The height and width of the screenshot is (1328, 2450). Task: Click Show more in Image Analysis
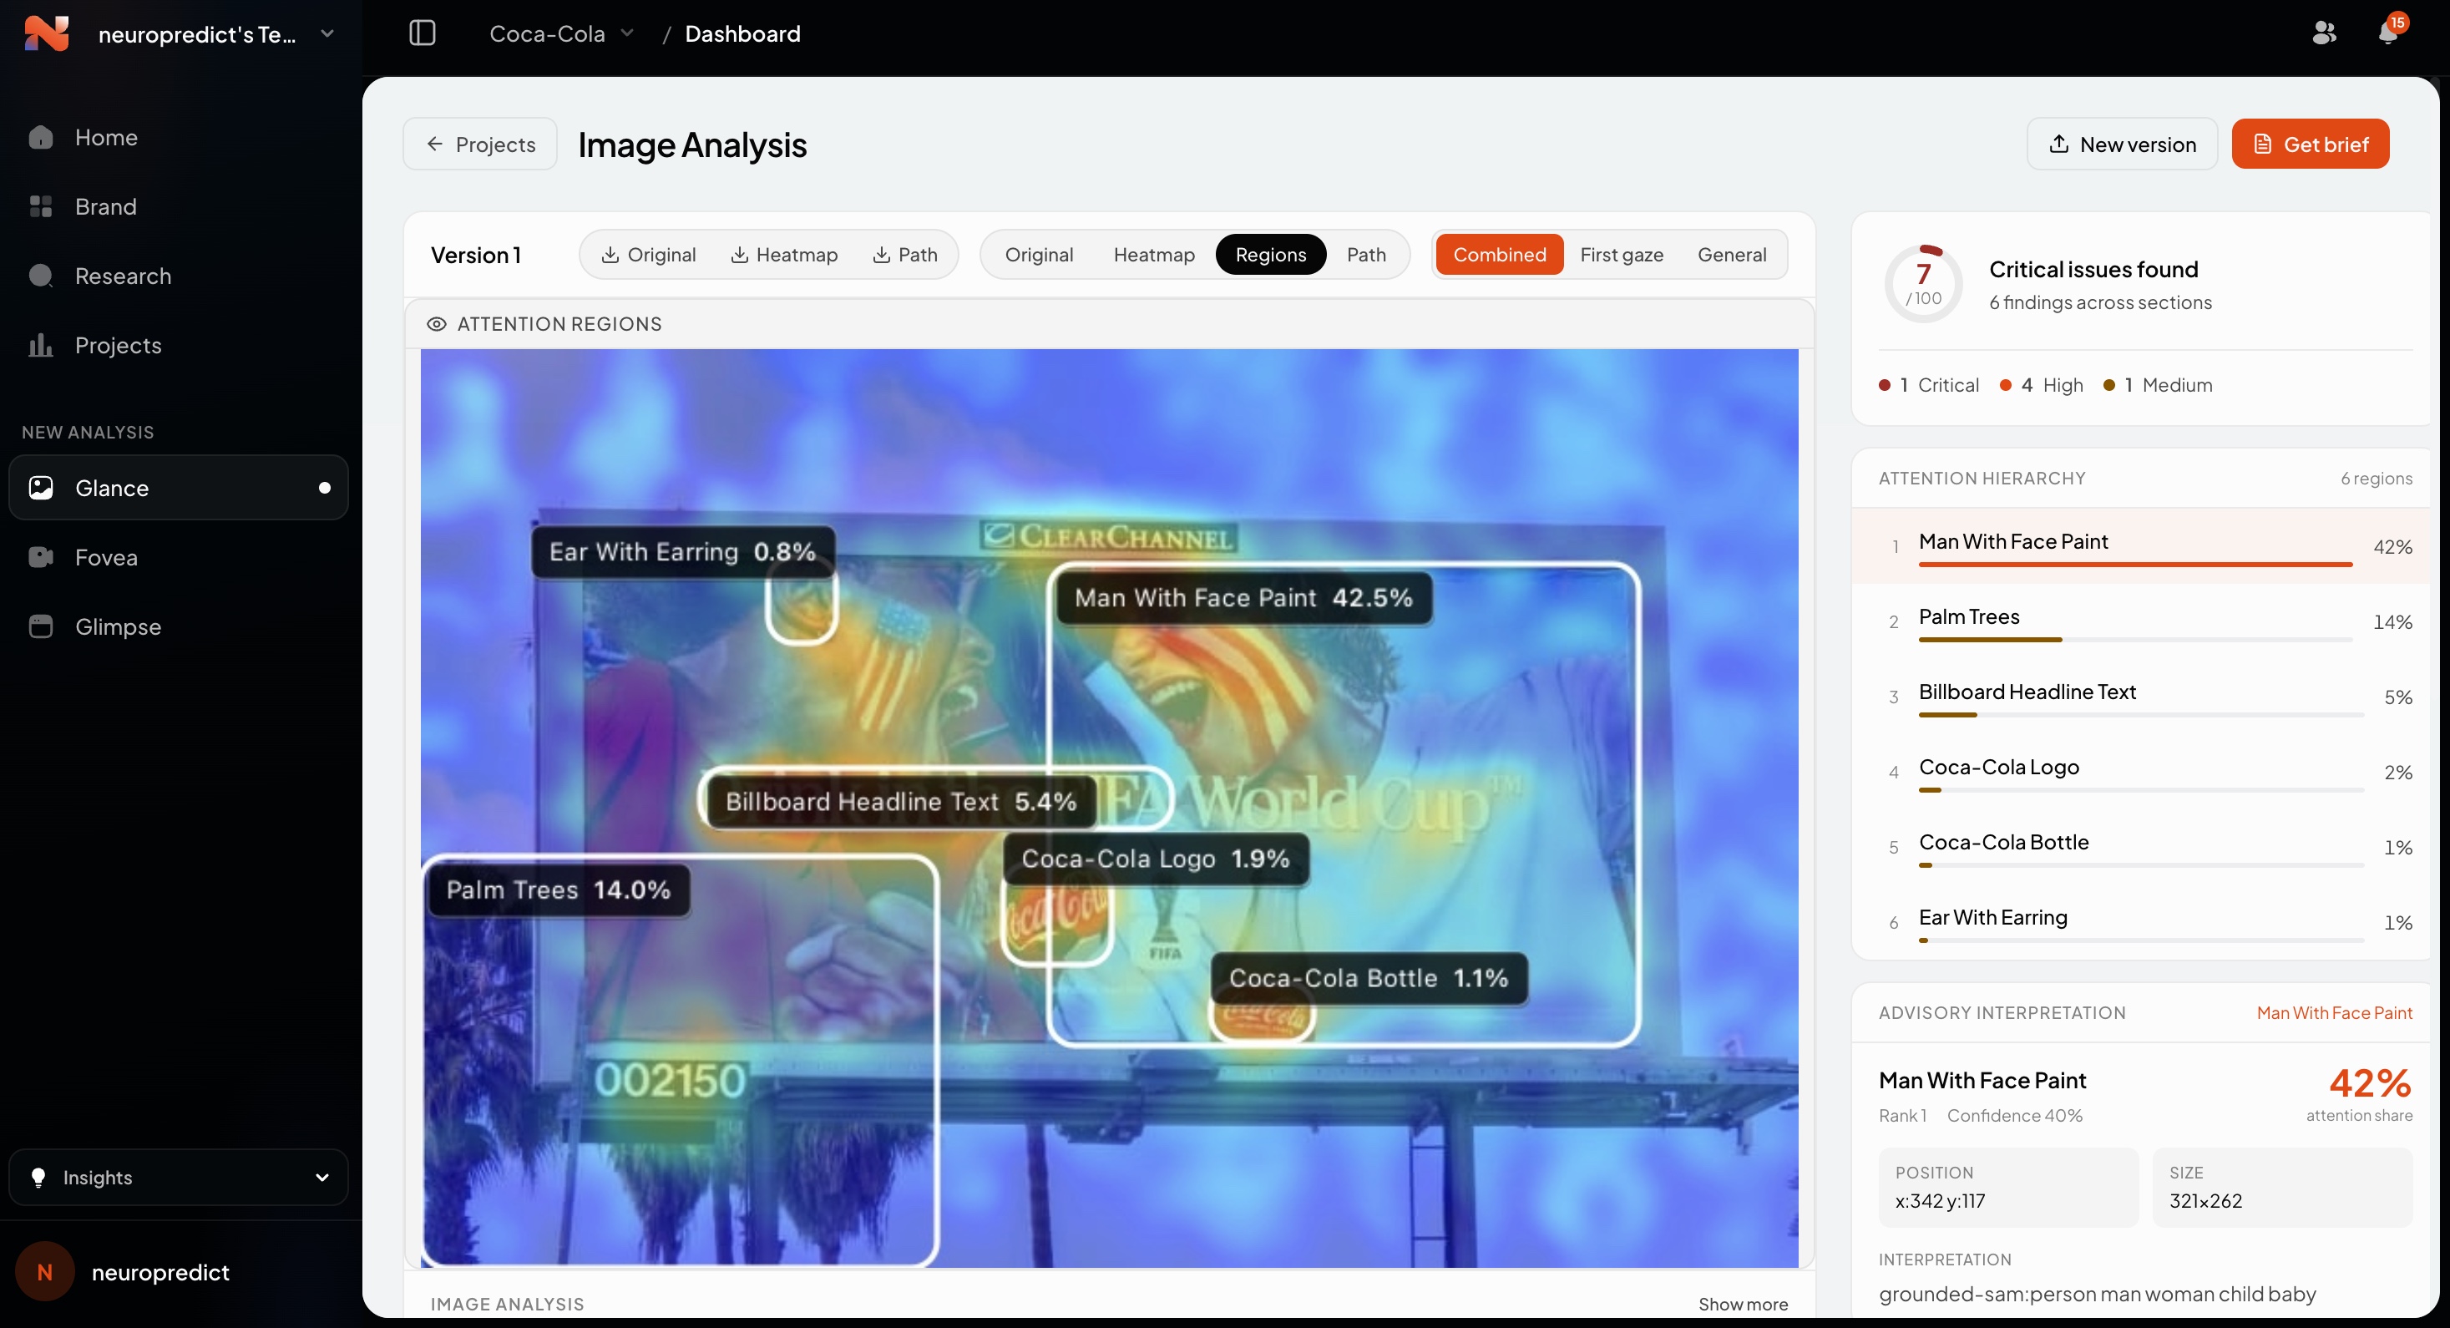(1743, 1305)
